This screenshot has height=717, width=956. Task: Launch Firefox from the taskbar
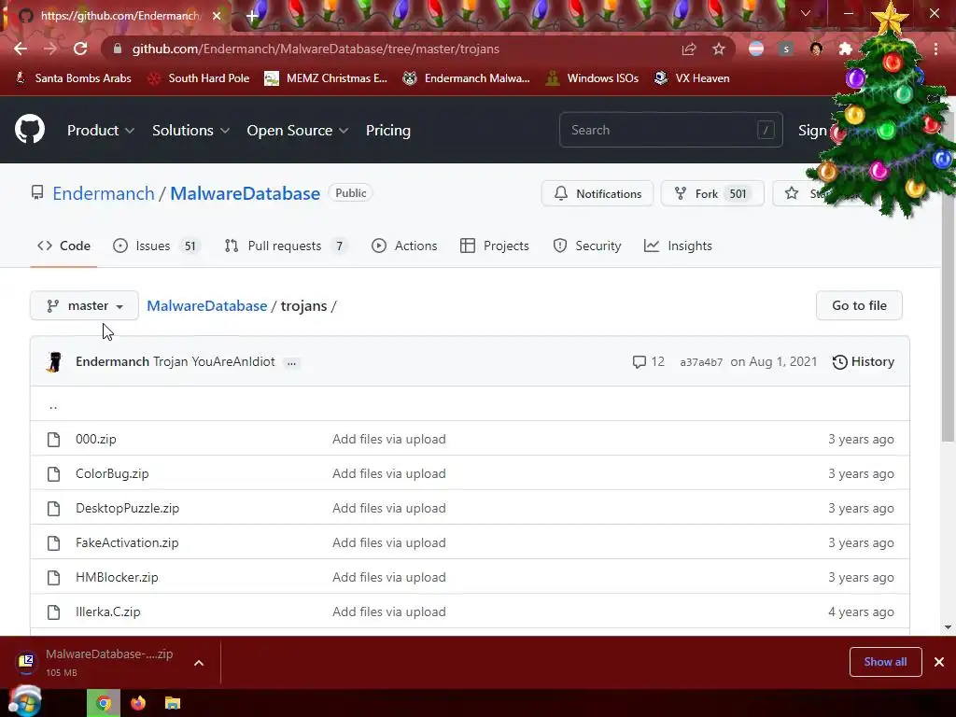pyautogui.click(x=138, y=704)
